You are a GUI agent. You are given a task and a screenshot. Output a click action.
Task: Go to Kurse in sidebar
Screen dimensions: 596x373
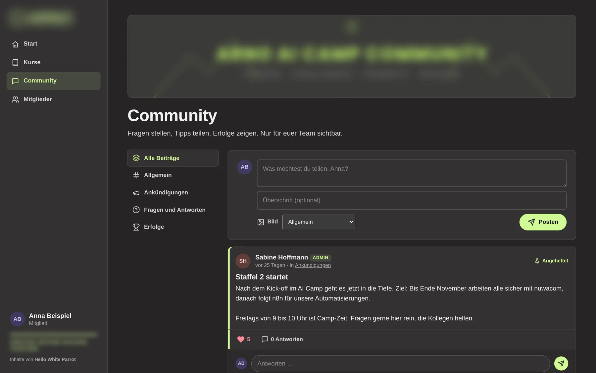coord(53,62)
